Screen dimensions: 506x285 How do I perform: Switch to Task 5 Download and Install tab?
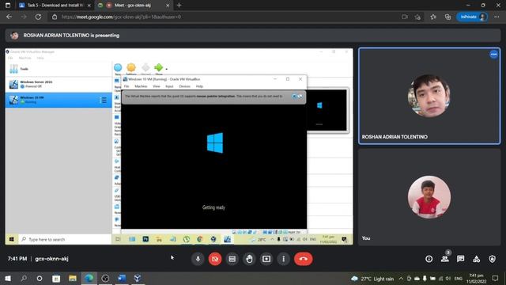coord(55,6)
